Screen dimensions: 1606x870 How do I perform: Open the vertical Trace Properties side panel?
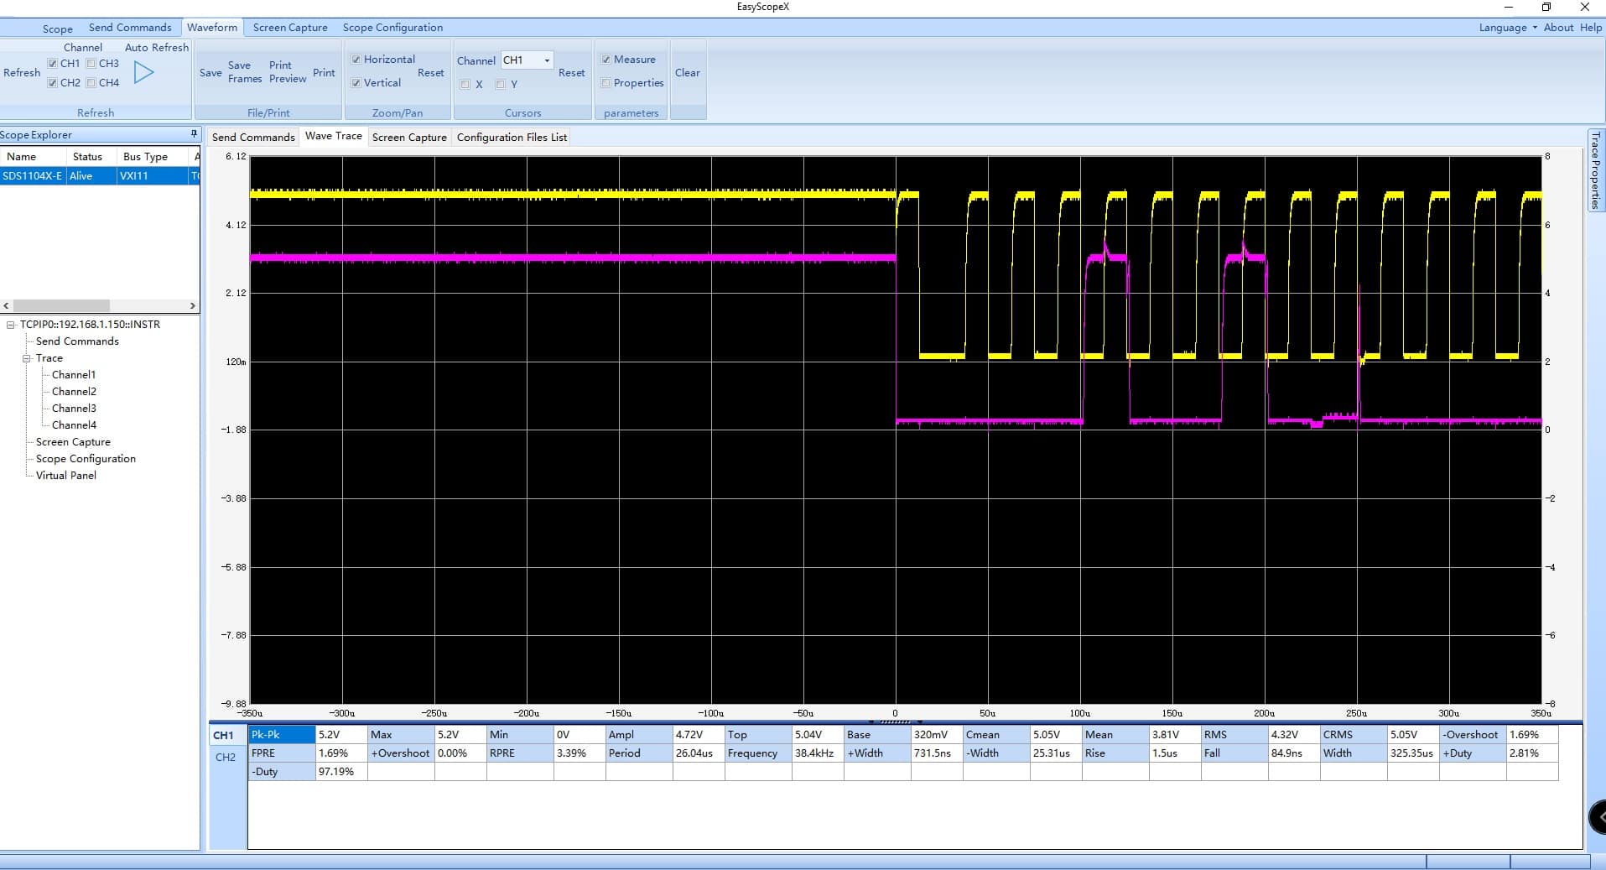tap(1595, 170)
